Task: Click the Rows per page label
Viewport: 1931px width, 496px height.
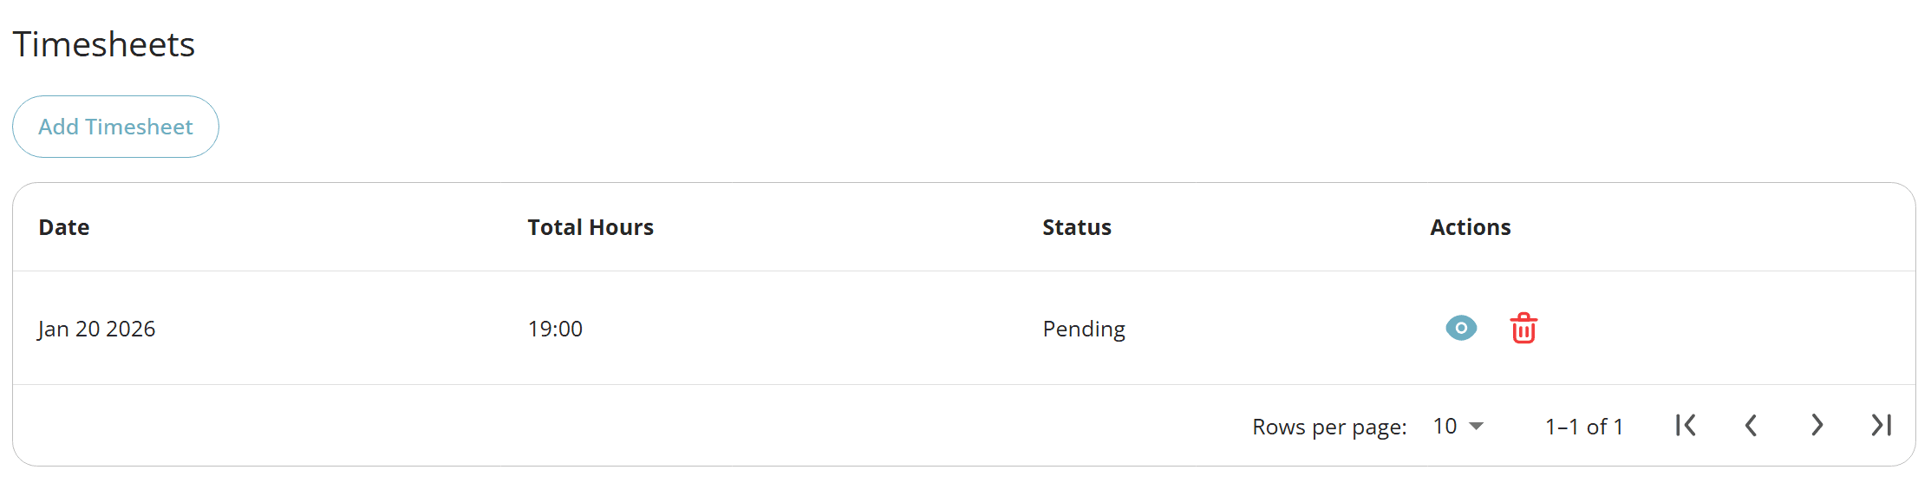Action: click(1329, 427)
